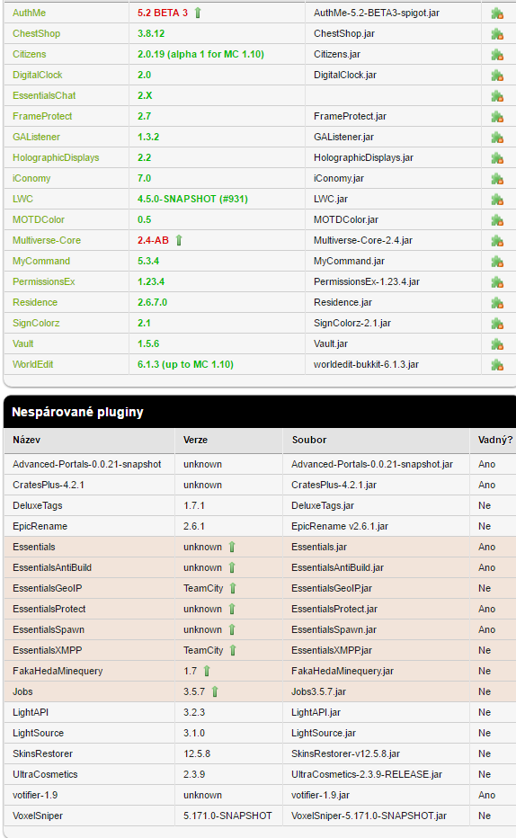Screen dimensions: 516x838
Task: Click the plugin icon in the LWC row
Action: [497, 200]
